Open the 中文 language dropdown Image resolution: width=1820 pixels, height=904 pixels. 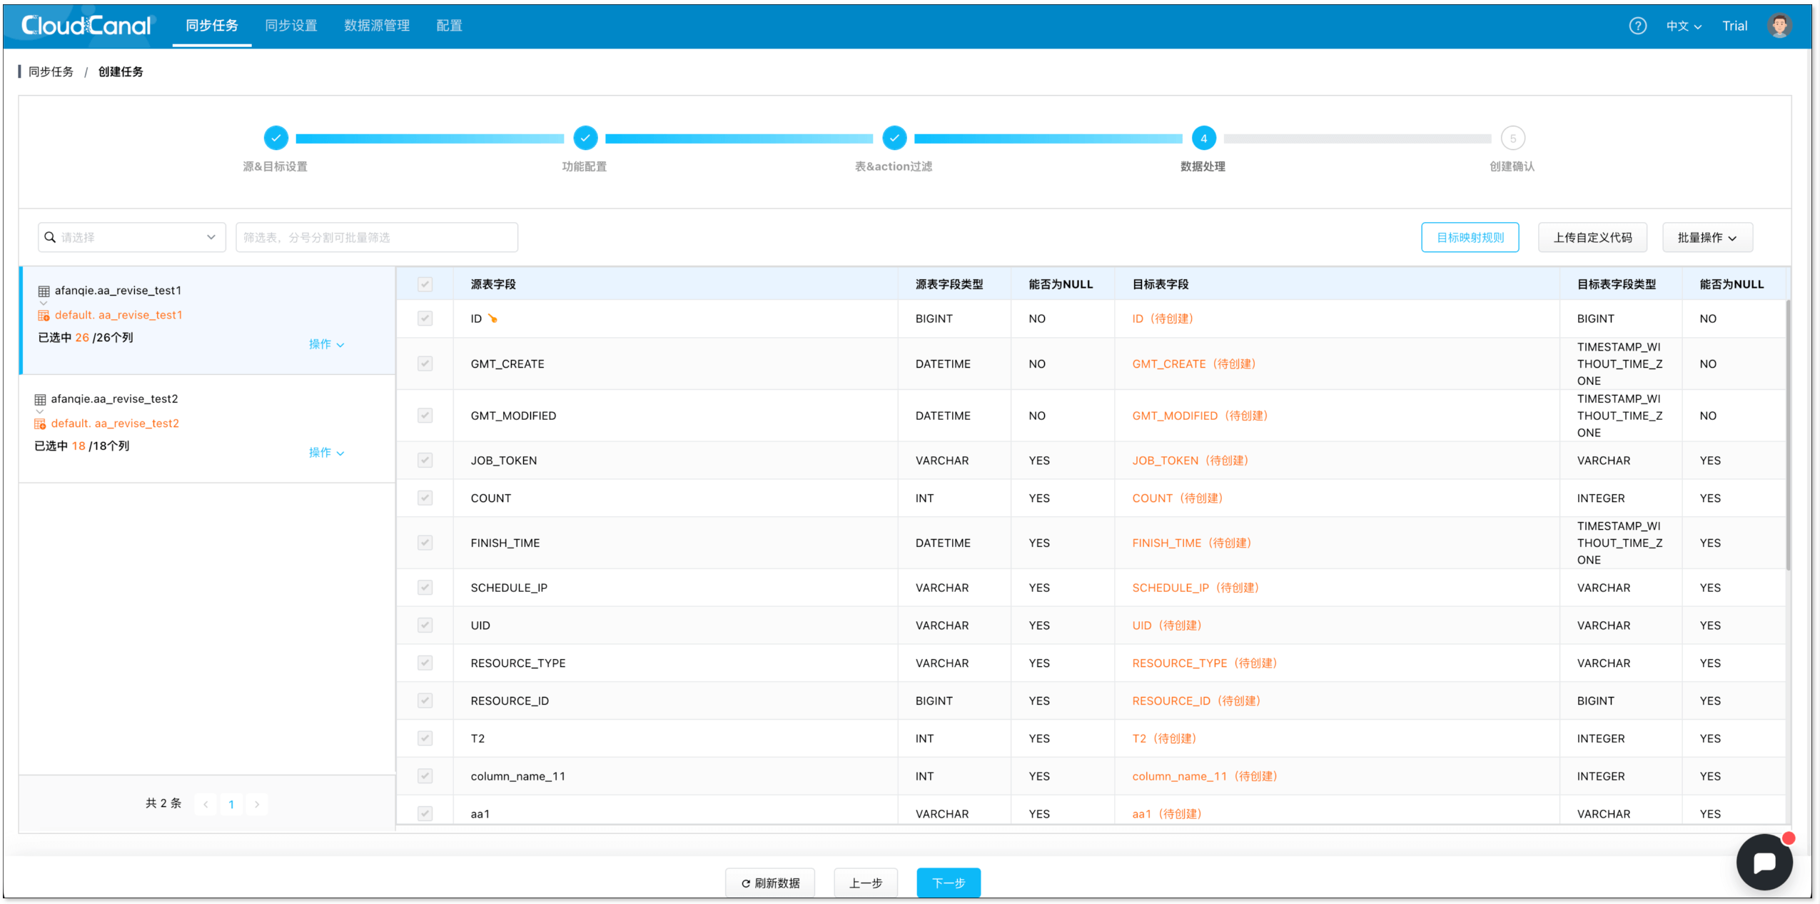click(1683, 26)
